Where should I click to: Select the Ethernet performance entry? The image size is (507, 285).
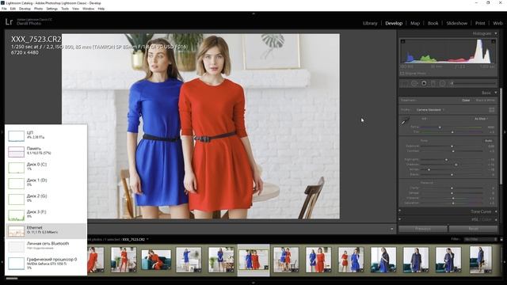click(x=46, y=230)
